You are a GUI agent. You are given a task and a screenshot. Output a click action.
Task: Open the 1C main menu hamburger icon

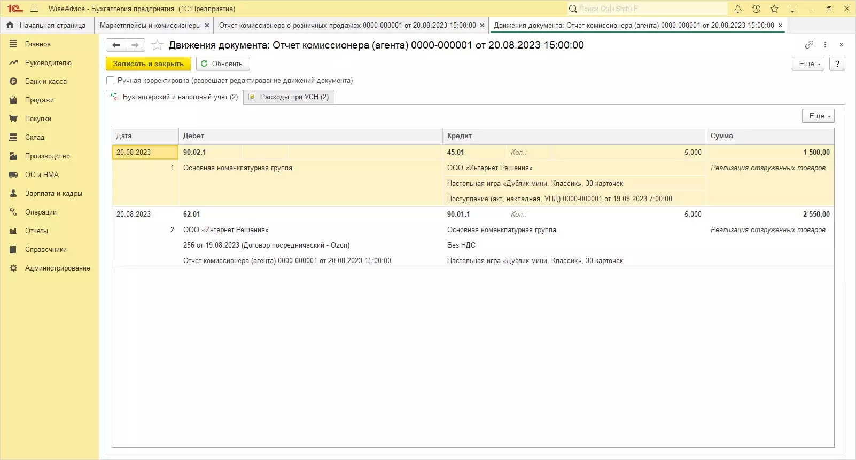click(x=34, y=9)
